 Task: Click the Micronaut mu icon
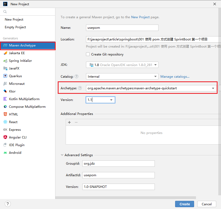pos(5,83)
